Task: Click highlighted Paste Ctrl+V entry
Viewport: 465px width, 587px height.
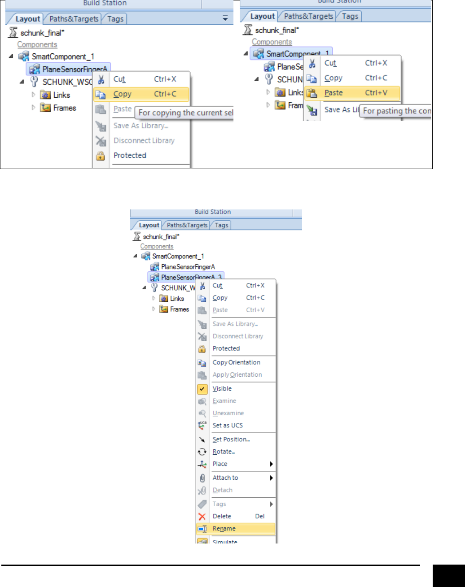Action: pyautogui.click(x=351, y=93)
